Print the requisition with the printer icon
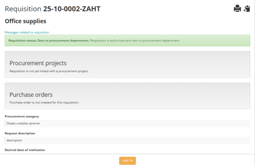Image resolution: width=255 pixels, height=165 pixels. [237, 9]
